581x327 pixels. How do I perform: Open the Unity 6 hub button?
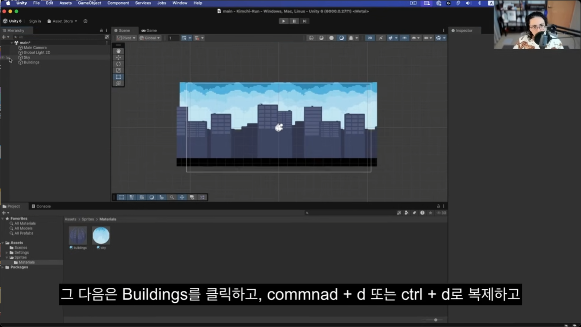tap(12, 21)
